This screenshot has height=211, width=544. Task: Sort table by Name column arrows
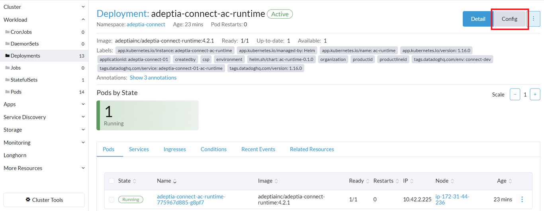pos(175,181)
